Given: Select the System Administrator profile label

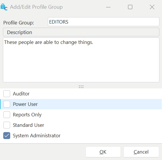Looking at the screenshot, I should 36,136.
